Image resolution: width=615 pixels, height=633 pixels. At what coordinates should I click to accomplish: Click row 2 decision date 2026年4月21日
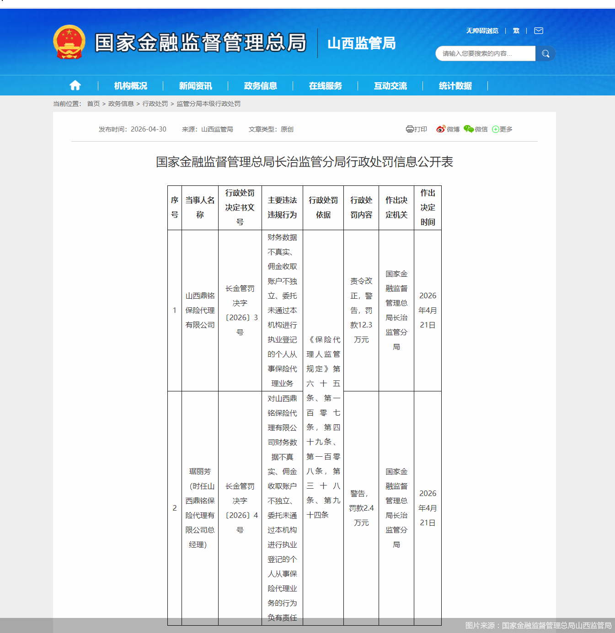428,508
